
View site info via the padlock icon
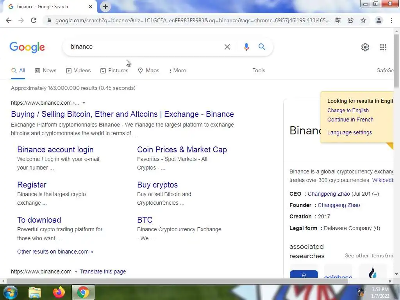click(x=49, y=20)
